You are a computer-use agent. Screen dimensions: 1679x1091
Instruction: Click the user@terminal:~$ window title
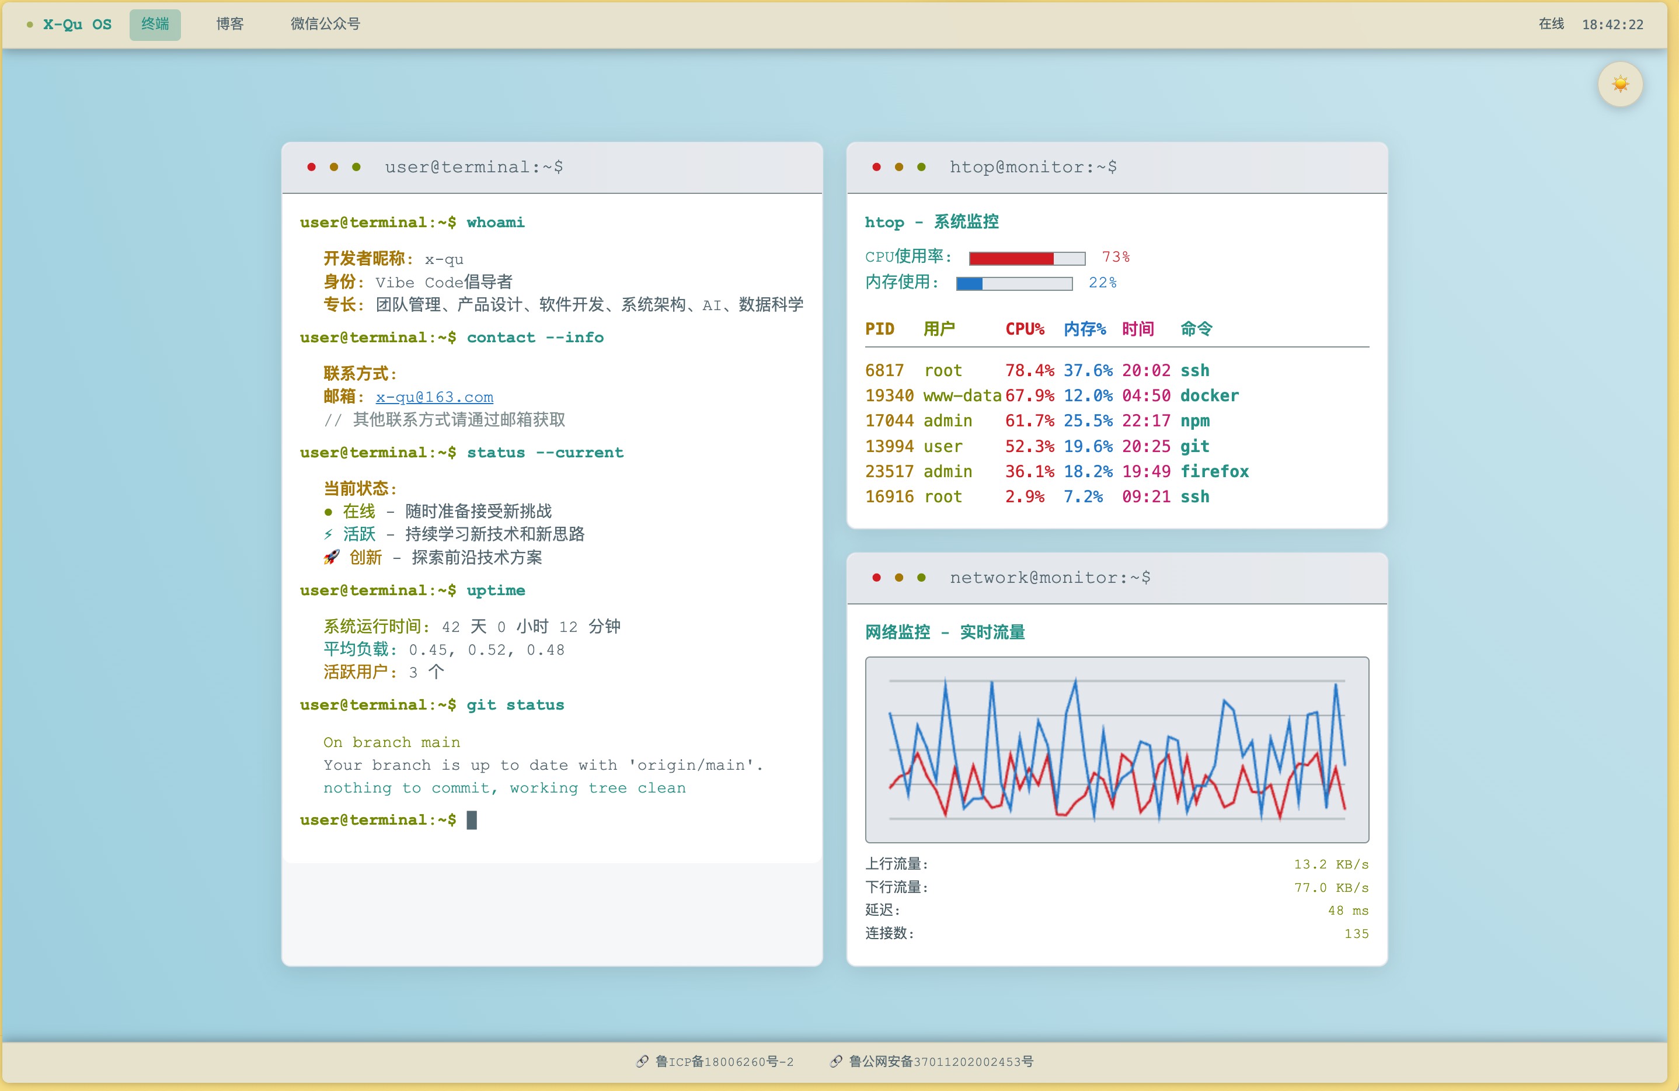474,167
